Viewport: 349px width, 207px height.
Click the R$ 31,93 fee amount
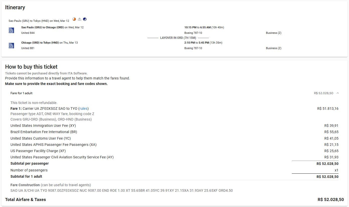331,157
